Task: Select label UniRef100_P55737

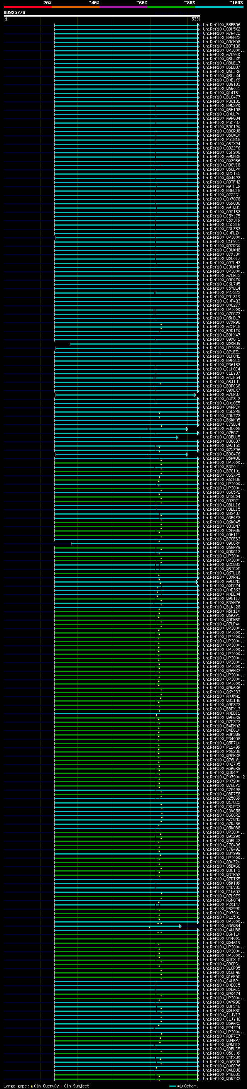Action: coord(222,122)
